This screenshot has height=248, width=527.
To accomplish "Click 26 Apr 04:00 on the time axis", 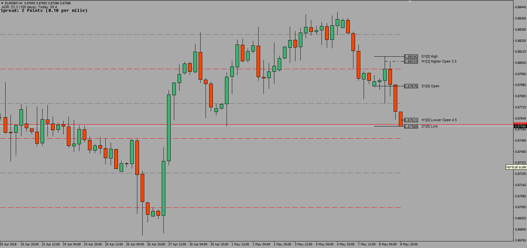I will pos(135,244).
